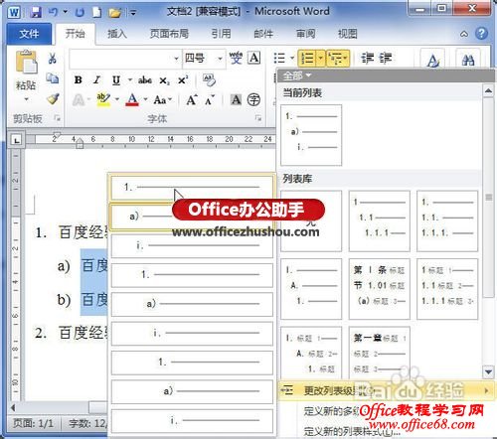Clear formatting with eraser icon
The image size is (497, 439).
pyautogui.click(x=209, y=79)
